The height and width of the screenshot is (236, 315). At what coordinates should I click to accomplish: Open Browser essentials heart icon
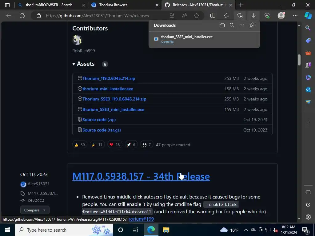point(267,16)
